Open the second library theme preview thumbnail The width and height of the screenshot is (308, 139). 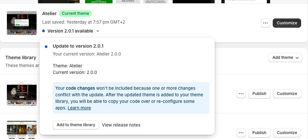tap(22, 130)
